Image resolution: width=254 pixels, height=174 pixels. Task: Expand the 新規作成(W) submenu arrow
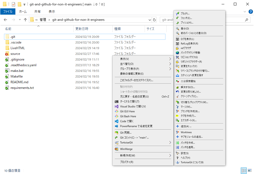(x=170, y=156)
